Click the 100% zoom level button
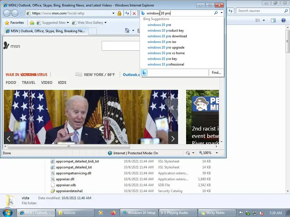Image resolution: width=290 pixels, height=217 pixels. coord(205,153)
